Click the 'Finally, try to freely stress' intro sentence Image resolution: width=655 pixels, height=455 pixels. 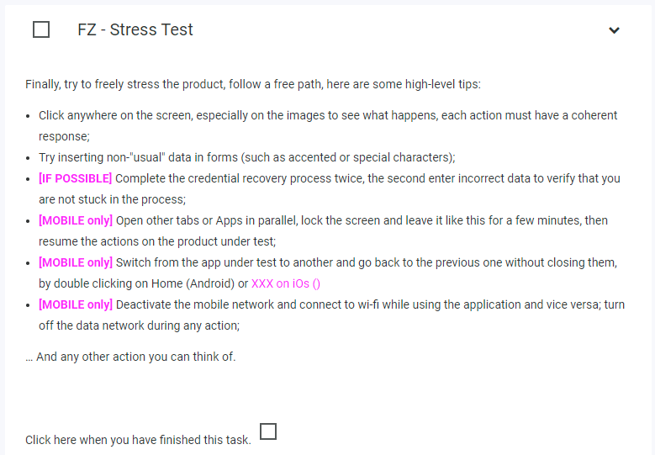point(253,84)
